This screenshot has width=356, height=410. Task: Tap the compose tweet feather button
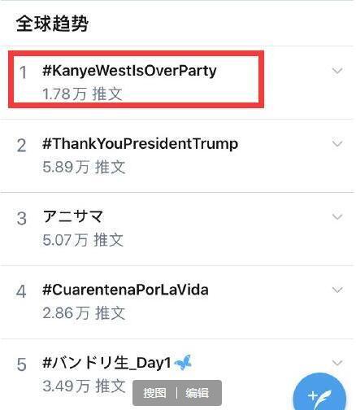pyautogui.click(x=319, y=394)
